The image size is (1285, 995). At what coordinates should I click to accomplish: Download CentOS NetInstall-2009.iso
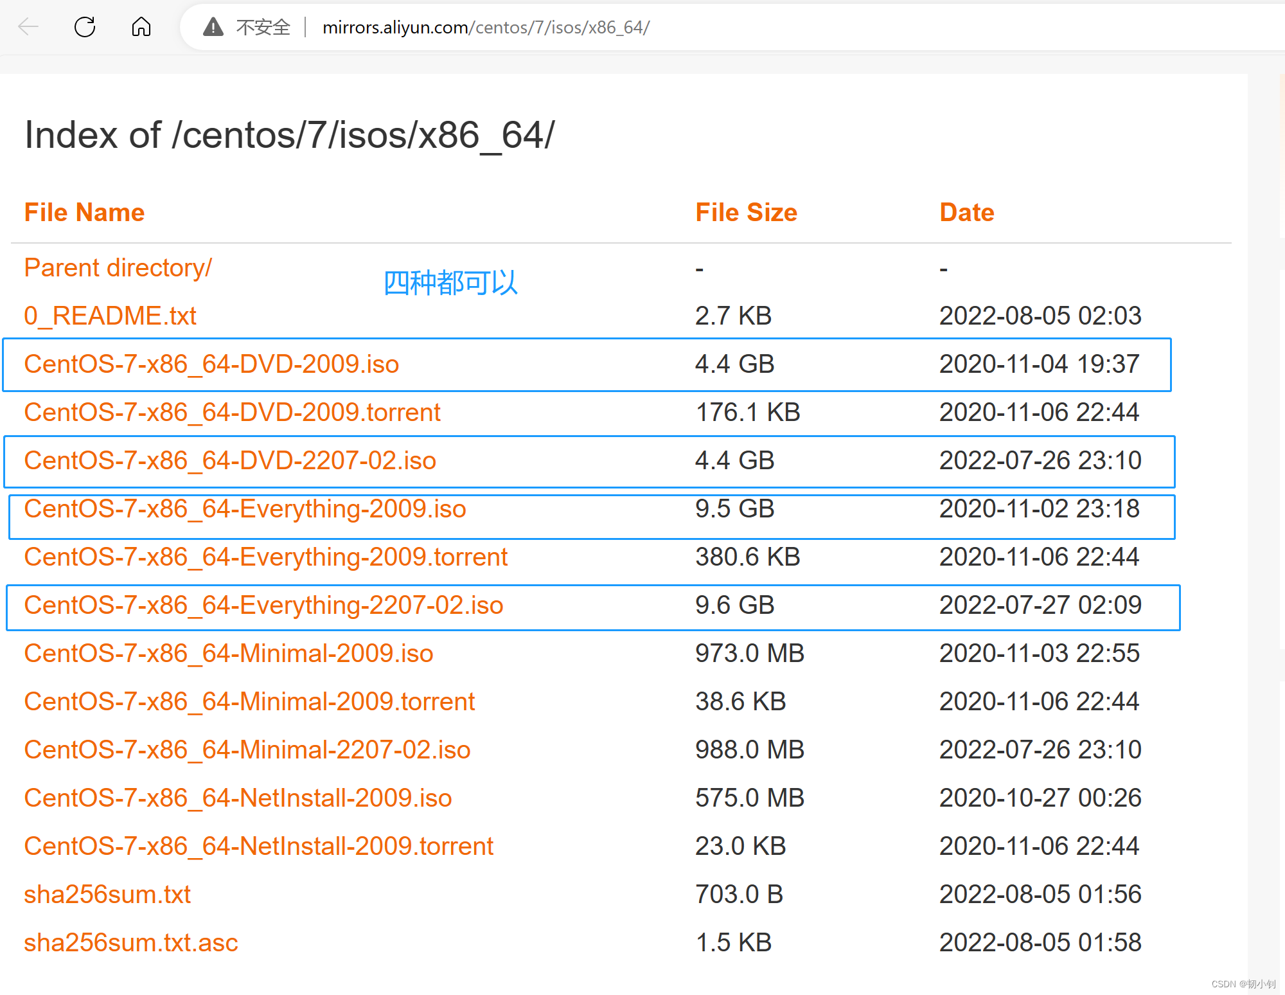[238, 798]
